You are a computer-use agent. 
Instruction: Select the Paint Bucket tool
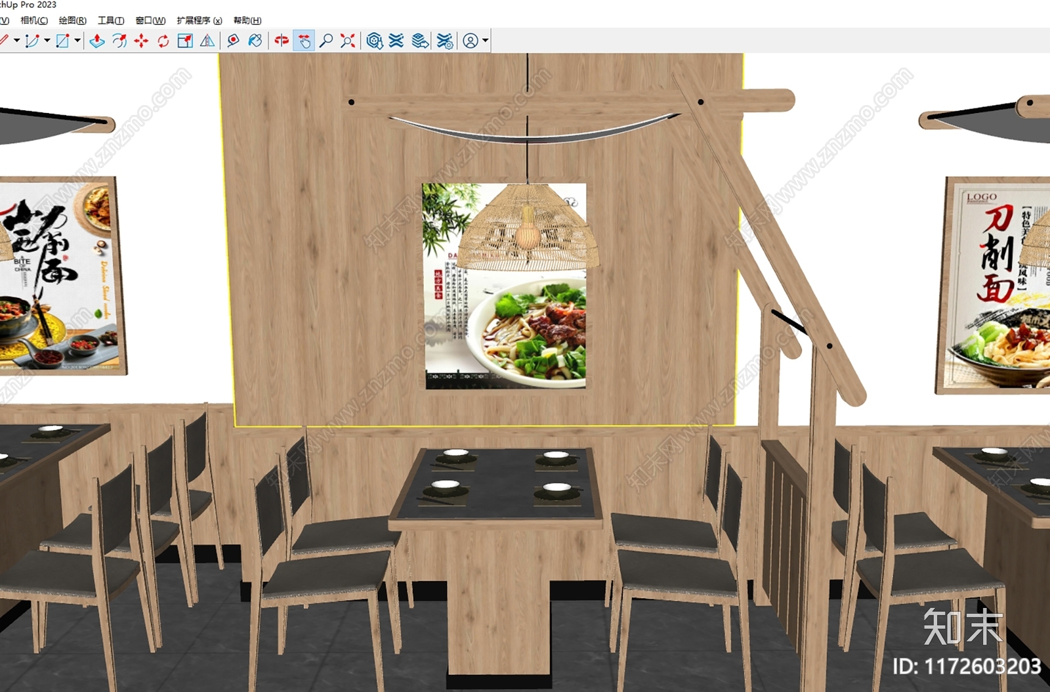click(x=255, y=41)
